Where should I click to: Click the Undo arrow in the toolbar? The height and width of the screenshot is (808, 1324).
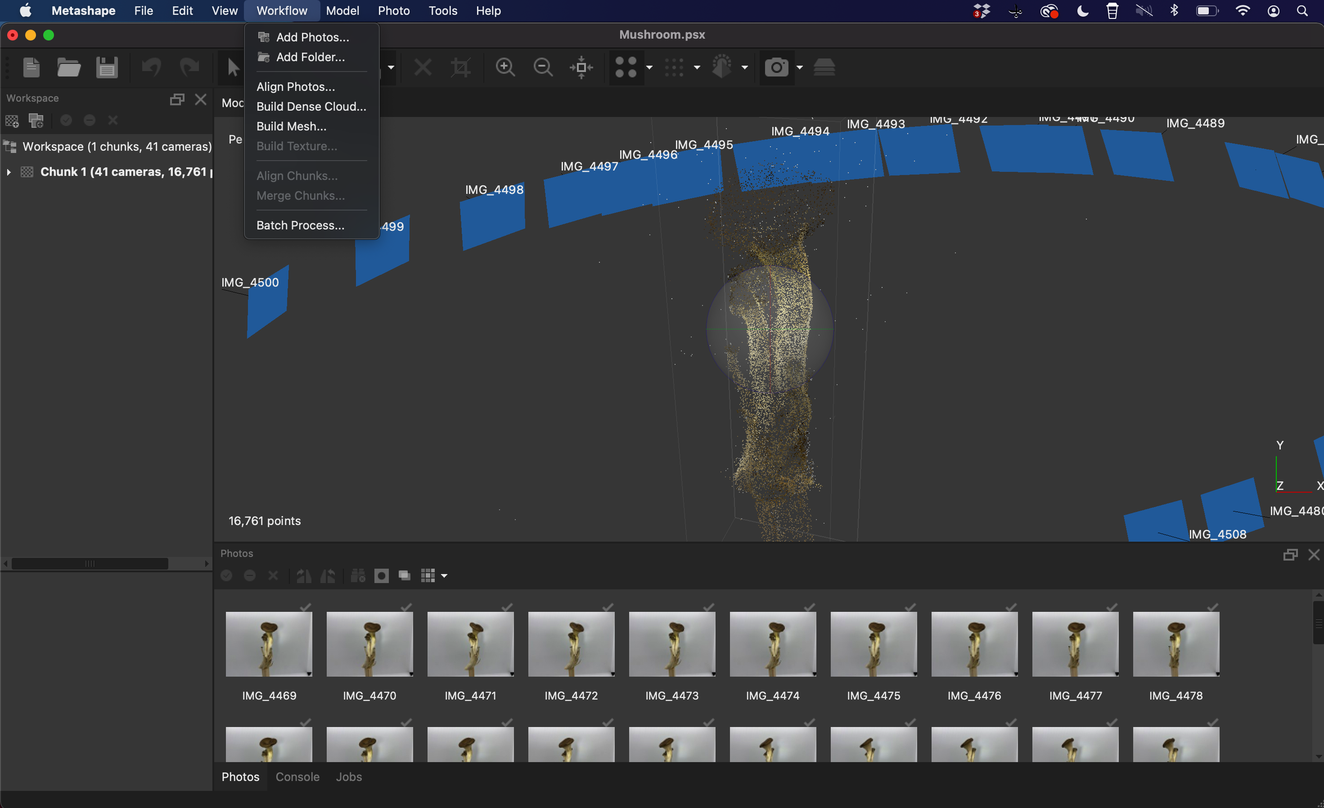pyautogui.click(x=152, y=67)
